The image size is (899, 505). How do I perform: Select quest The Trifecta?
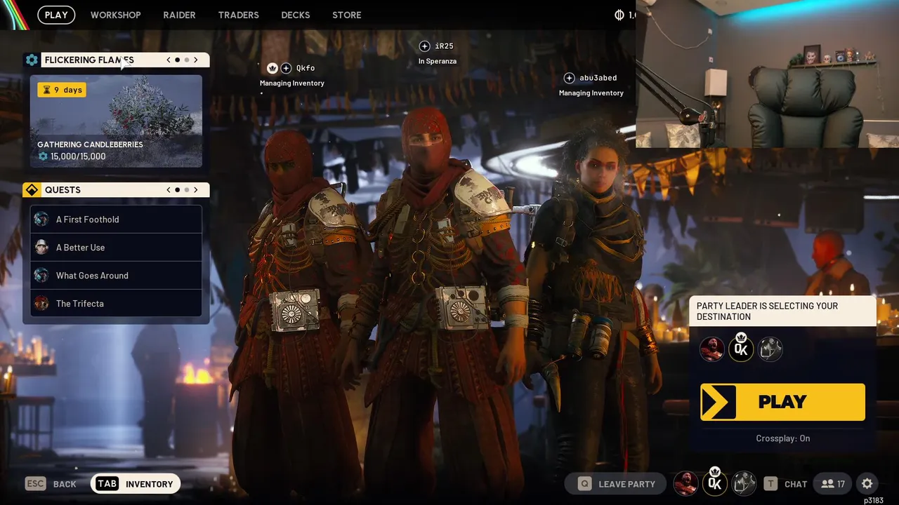coord(116,304)
